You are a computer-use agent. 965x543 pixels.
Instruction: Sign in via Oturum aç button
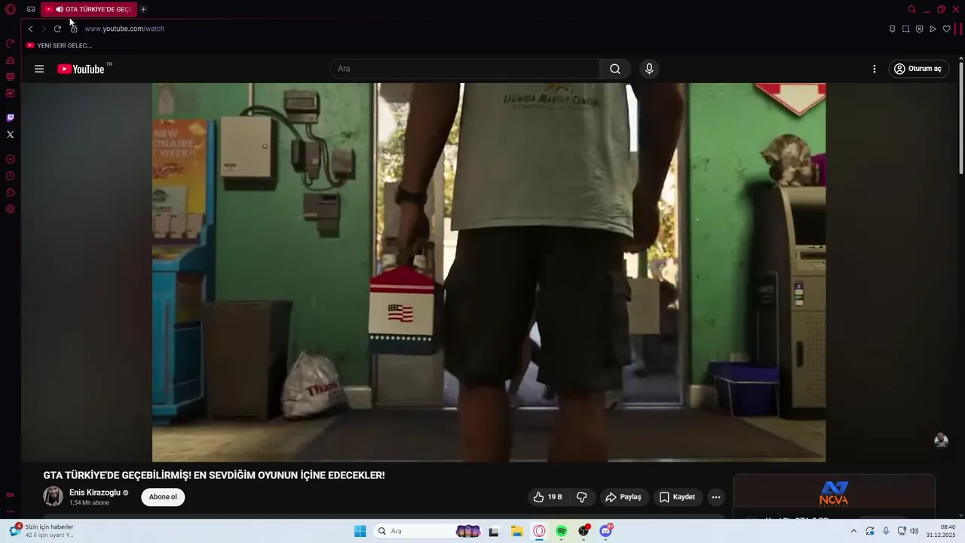coord(918,69)
